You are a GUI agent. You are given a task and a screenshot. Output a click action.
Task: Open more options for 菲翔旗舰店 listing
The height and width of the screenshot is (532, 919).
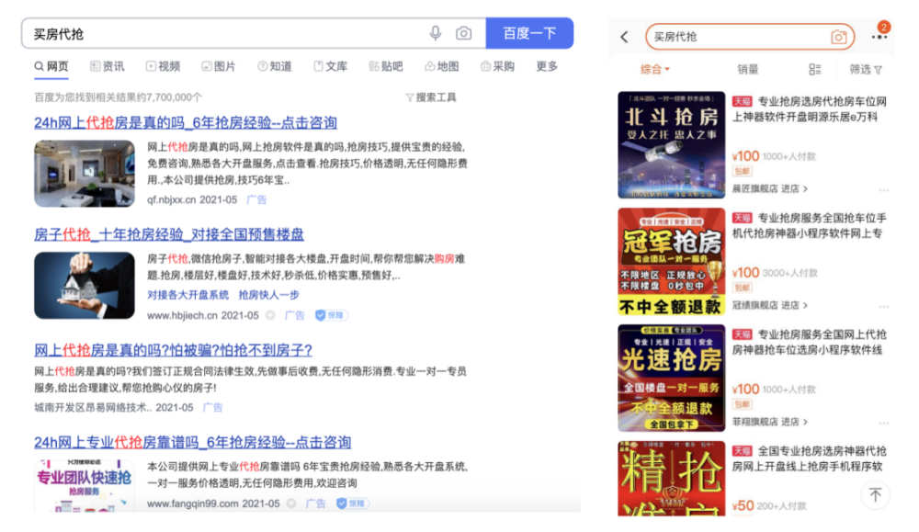884,423
